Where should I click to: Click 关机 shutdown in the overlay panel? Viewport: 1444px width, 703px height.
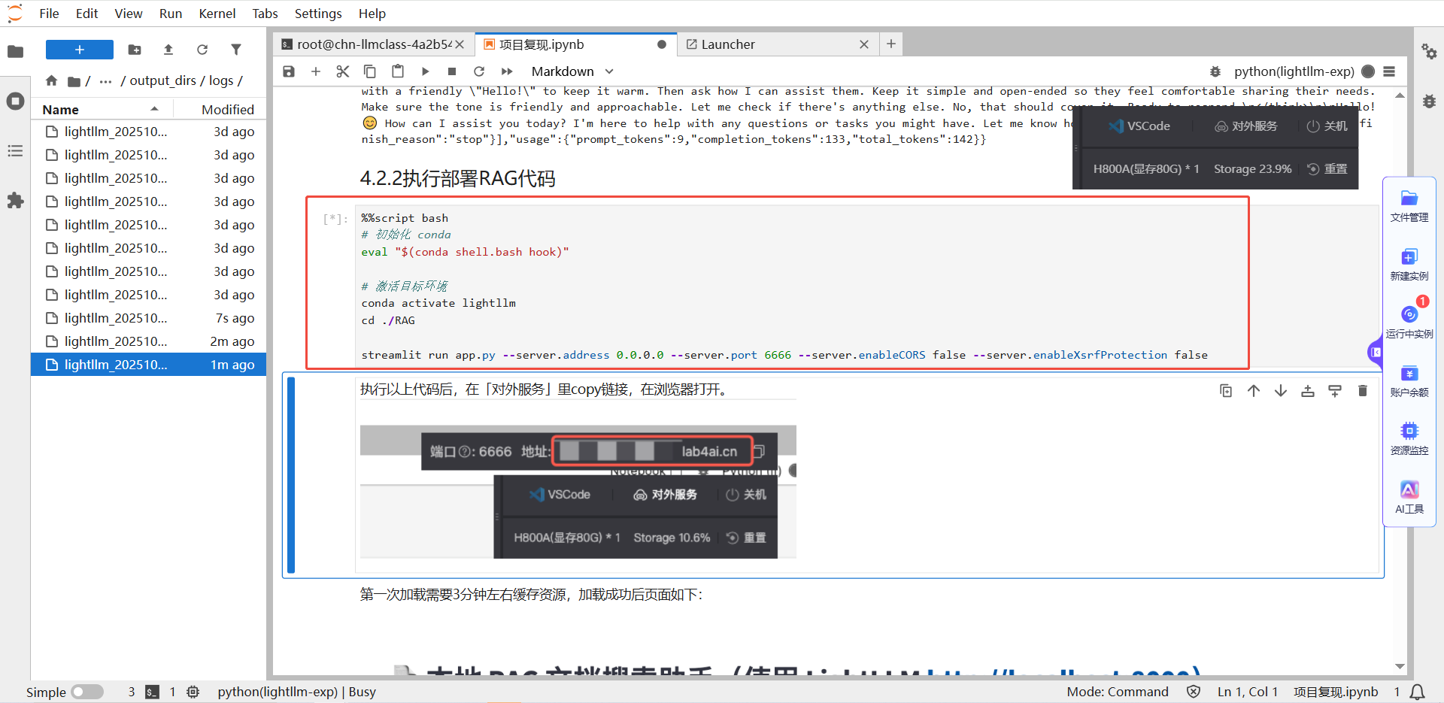(1327, 126)
